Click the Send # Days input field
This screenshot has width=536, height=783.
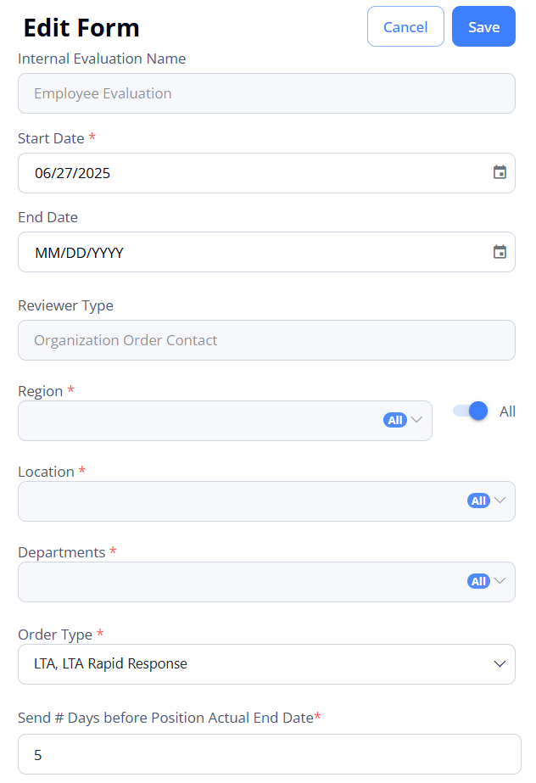269,754
